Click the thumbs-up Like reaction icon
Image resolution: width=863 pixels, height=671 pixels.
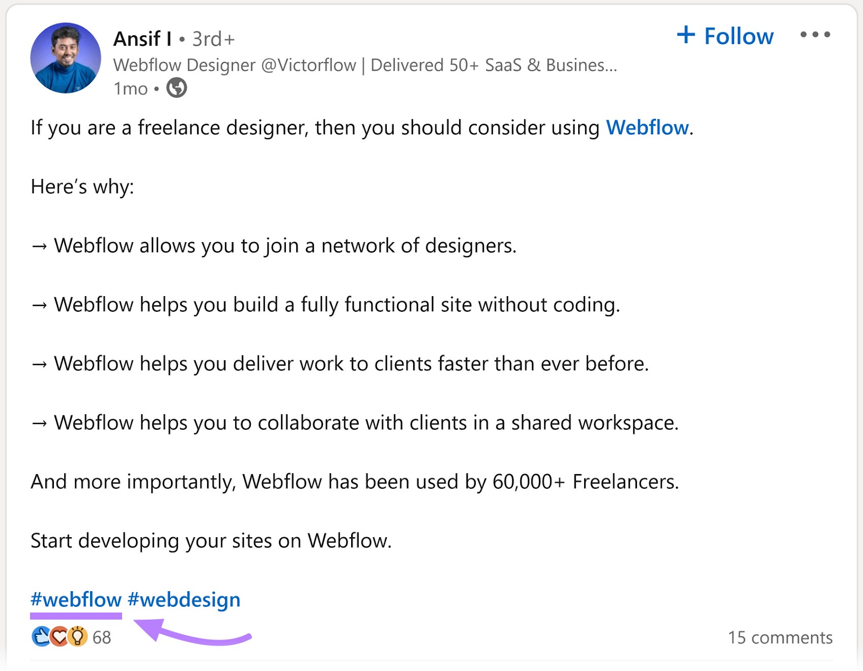(42, 638)
